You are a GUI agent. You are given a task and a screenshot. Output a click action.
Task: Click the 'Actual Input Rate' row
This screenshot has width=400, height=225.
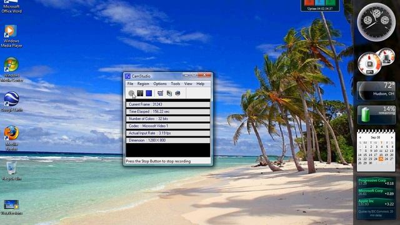point(168,133)
